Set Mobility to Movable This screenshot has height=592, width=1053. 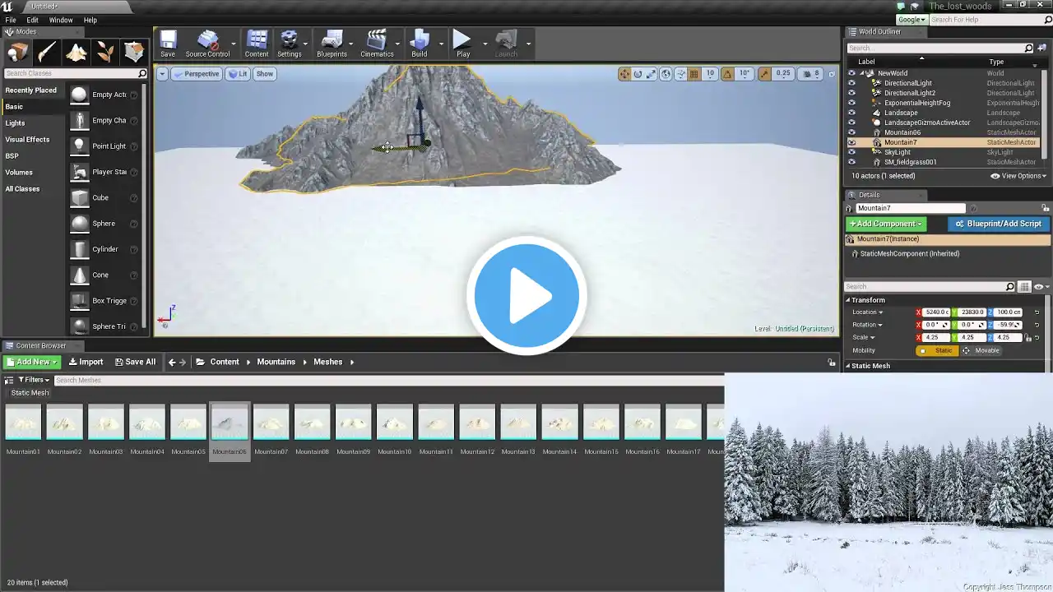(981, 350)
